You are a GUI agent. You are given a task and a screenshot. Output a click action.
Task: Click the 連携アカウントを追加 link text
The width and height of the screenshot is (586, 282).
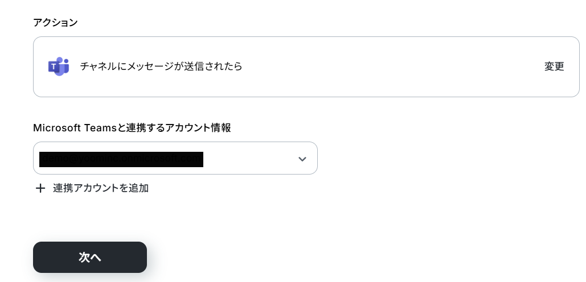pyautogui.click(x=101, y=188)
